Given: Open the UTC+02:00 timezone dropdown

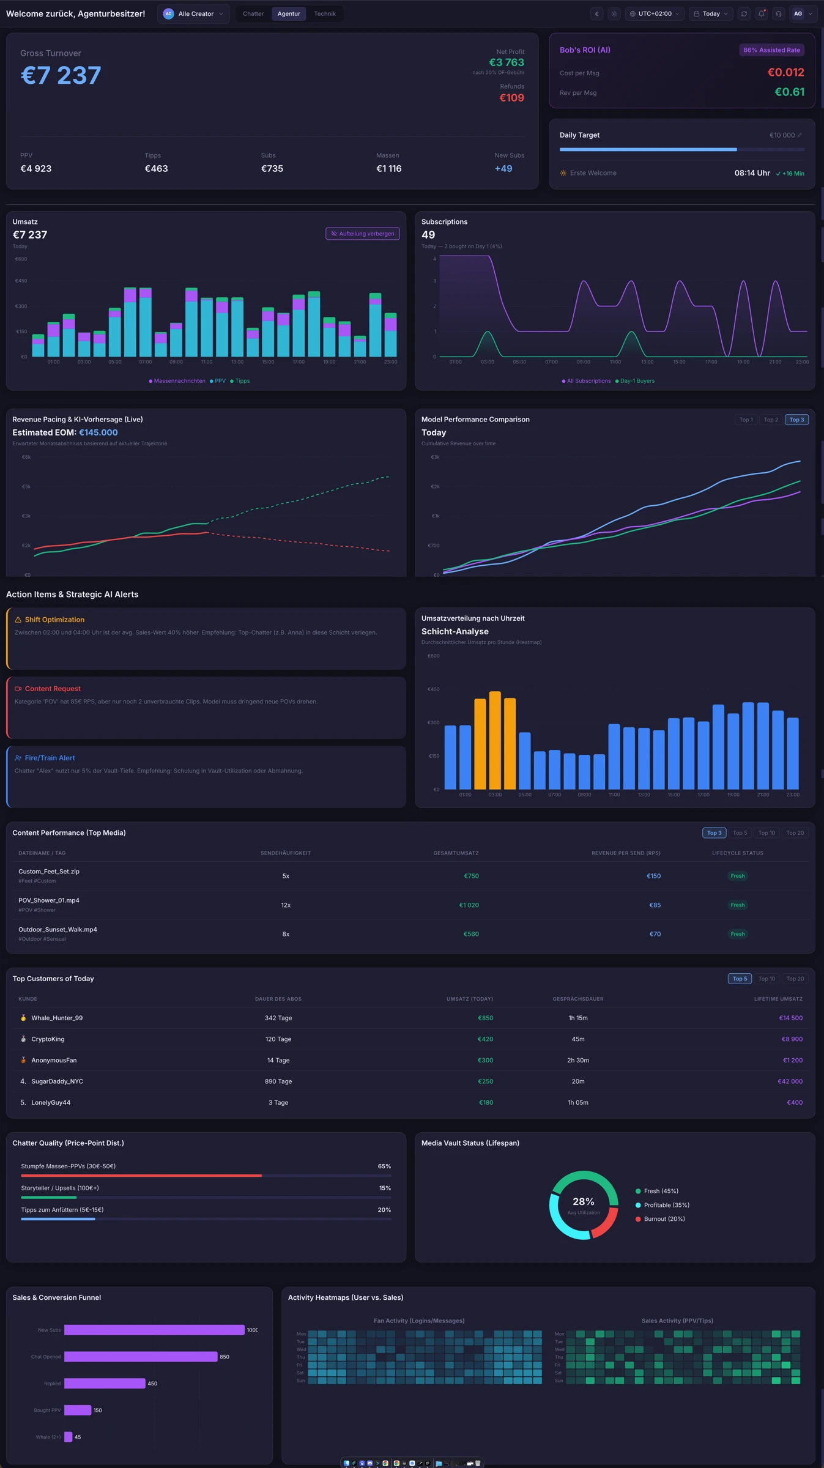Looking at the screenshot, I should point(655,13).
